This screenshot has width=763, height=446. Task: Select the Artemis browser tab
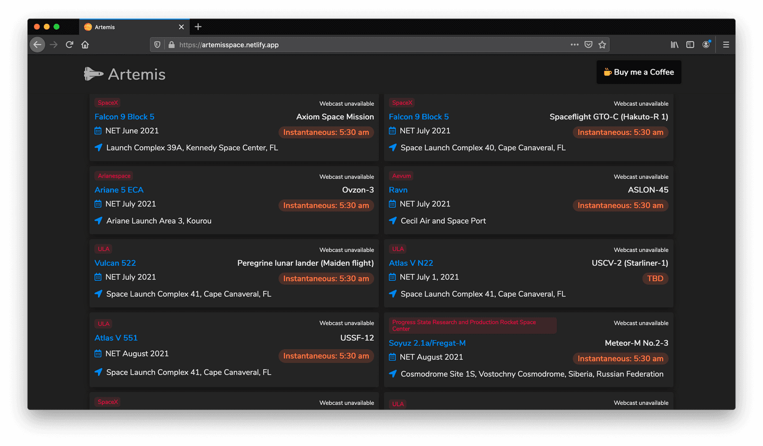(x=135, y=27)
